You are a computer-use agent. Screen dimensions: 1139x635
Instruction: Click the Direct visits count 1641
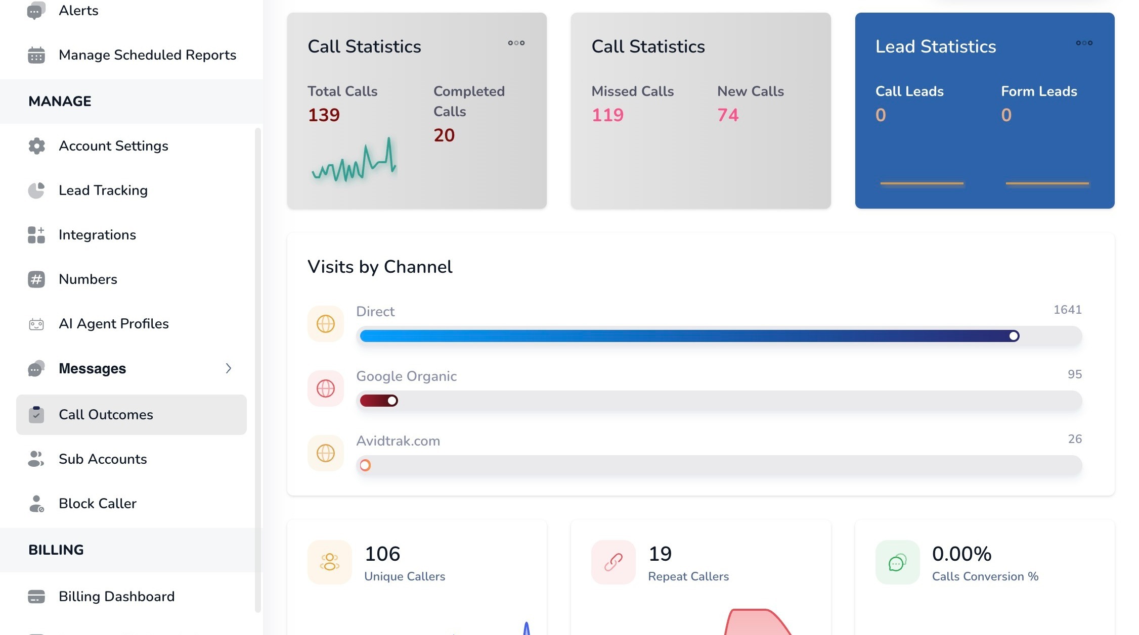click(x=1067, y=310)
